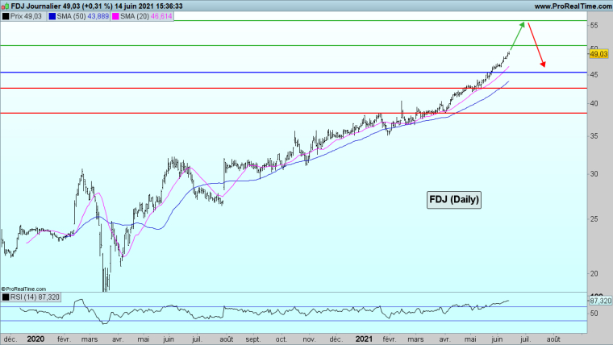
Task: Click the candlestick icon beside FDJ Journalier title
Action: 6,6
